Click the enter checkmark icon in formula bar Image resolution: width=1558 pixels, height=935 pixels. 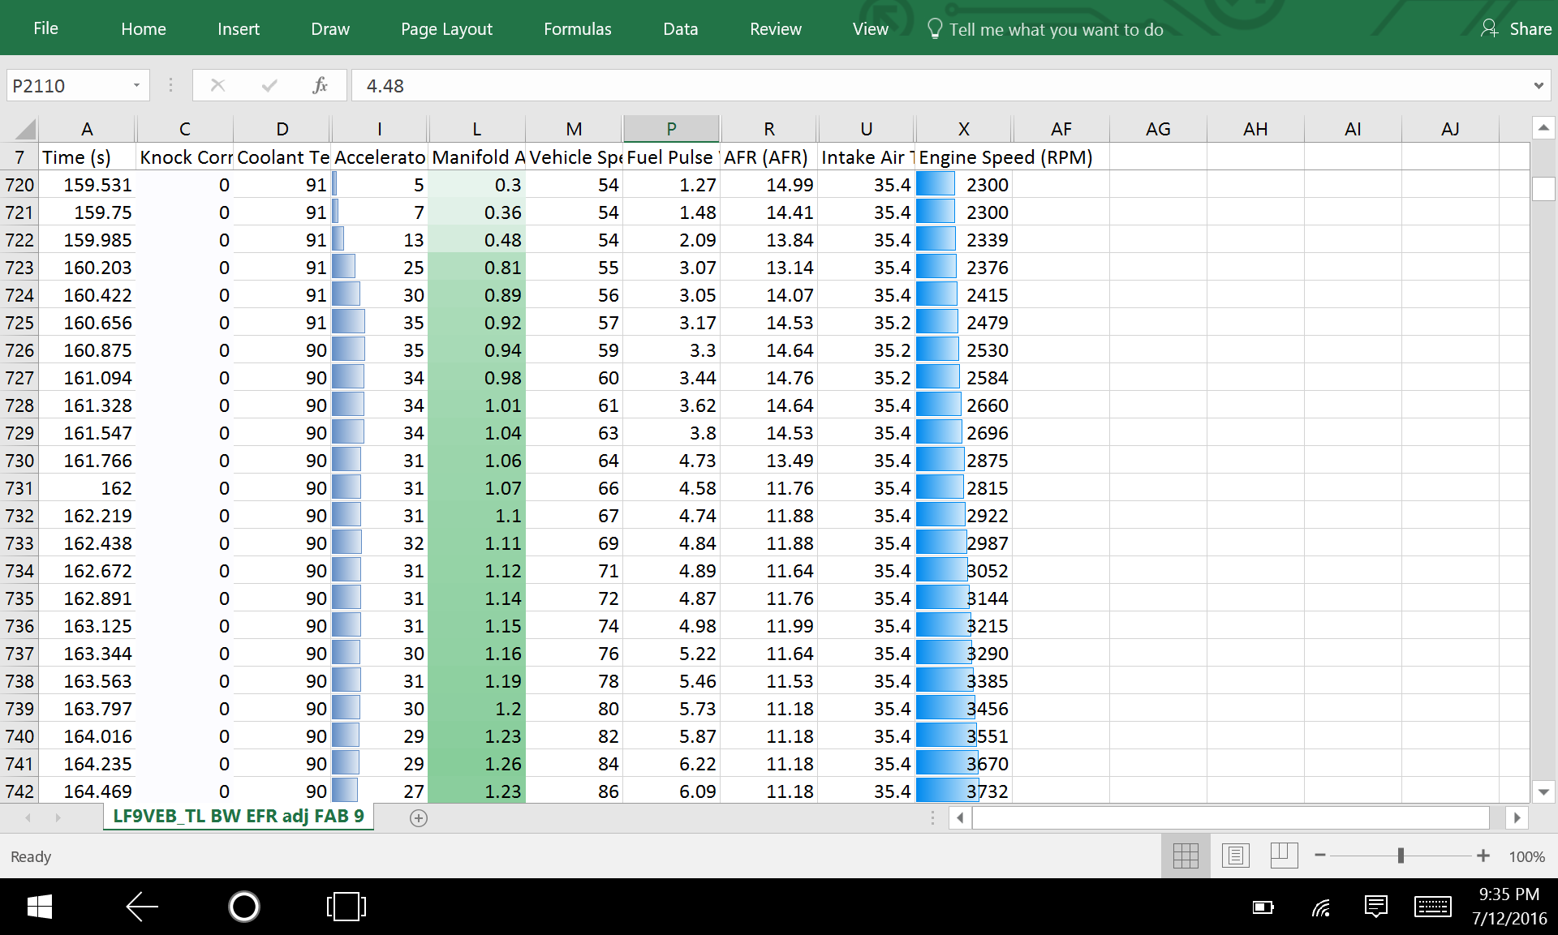[269, 85]
